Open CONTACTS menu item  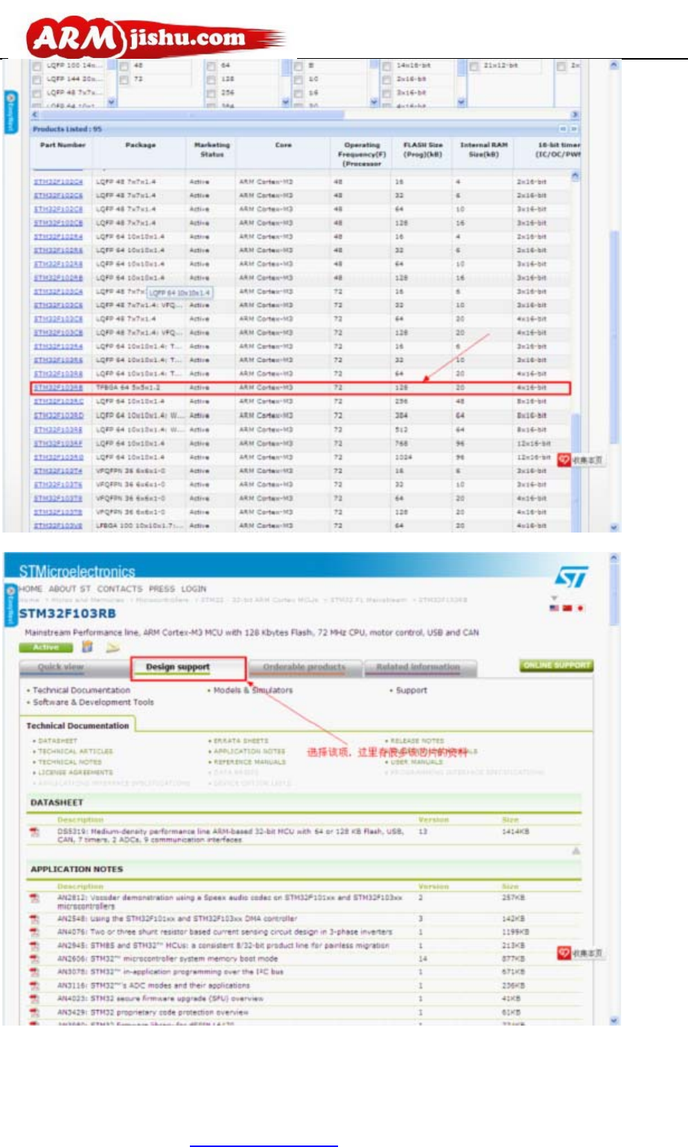(119, 588)
